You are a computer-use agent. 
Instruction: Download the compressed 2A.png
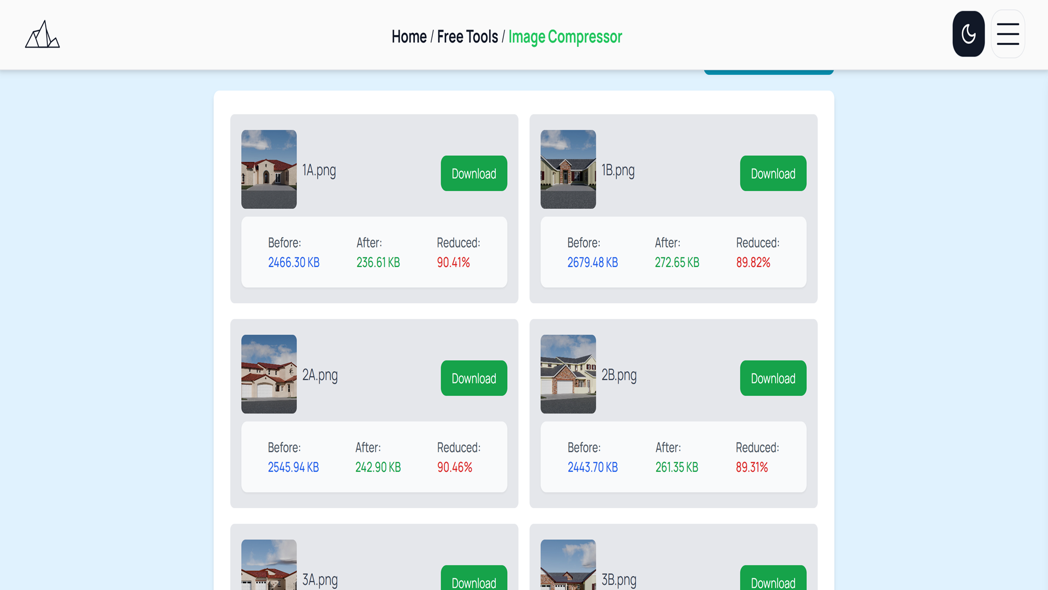pyautogui.click(x=474, y=378)
